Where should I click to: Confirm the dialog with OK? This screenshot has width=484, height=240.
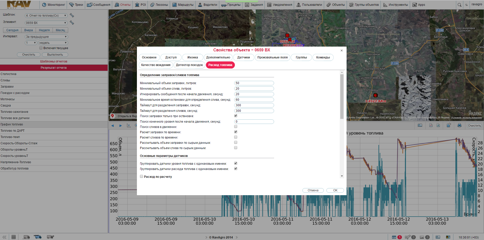click(x=335, y=190)
